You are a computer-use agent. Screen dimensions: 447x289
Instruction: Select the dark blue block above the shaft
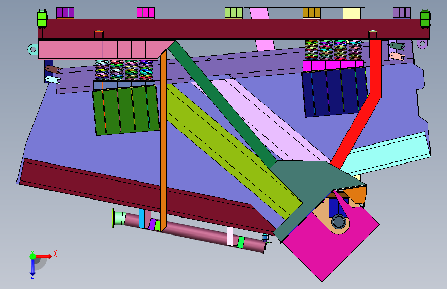[334, 208]
